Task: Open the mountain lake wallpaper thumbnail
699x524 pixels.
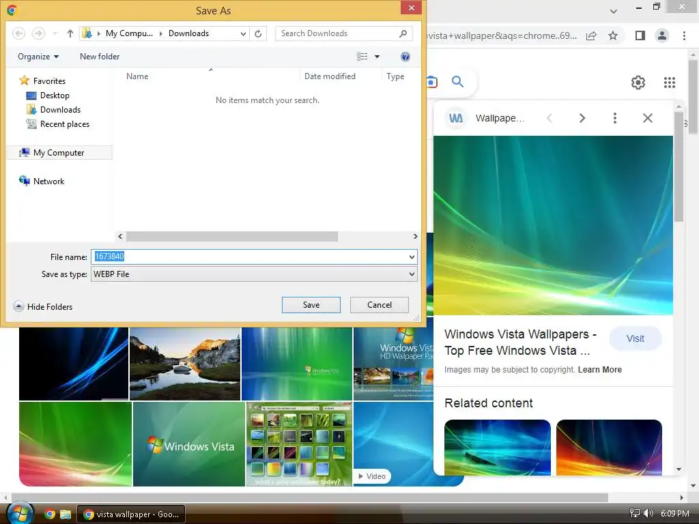Action: (x=185, y=364)
